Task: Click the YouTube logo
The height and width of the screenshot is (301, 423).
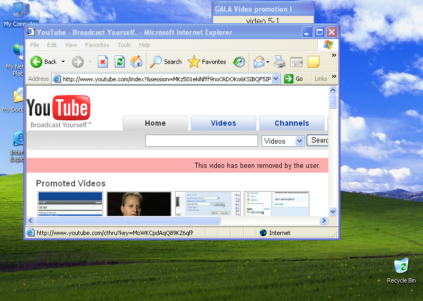Action: 59,110
